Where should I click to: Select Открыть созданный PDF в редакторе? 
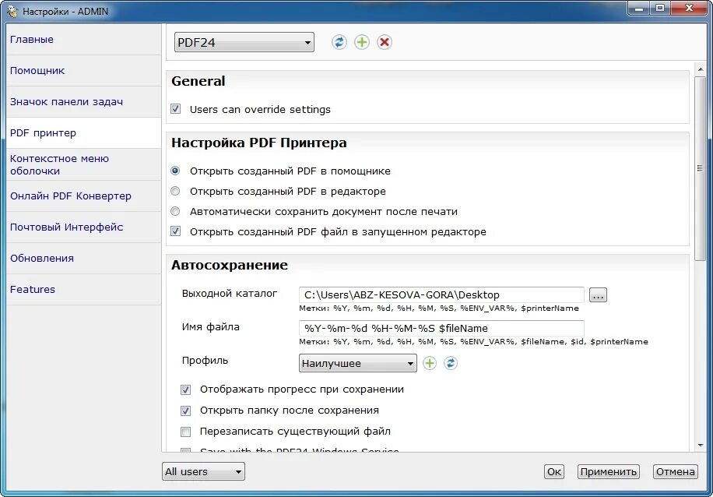[x=175, y=191]
